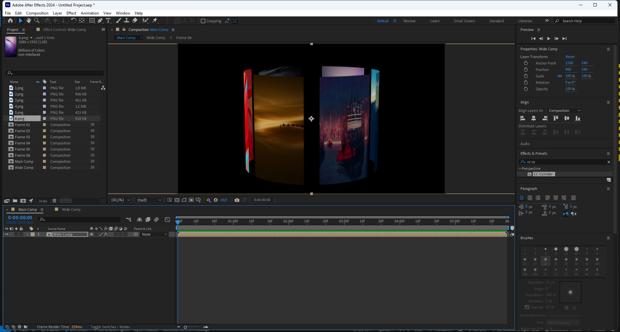
Task: Select the Rectangle shape tool
Action: 92,21
